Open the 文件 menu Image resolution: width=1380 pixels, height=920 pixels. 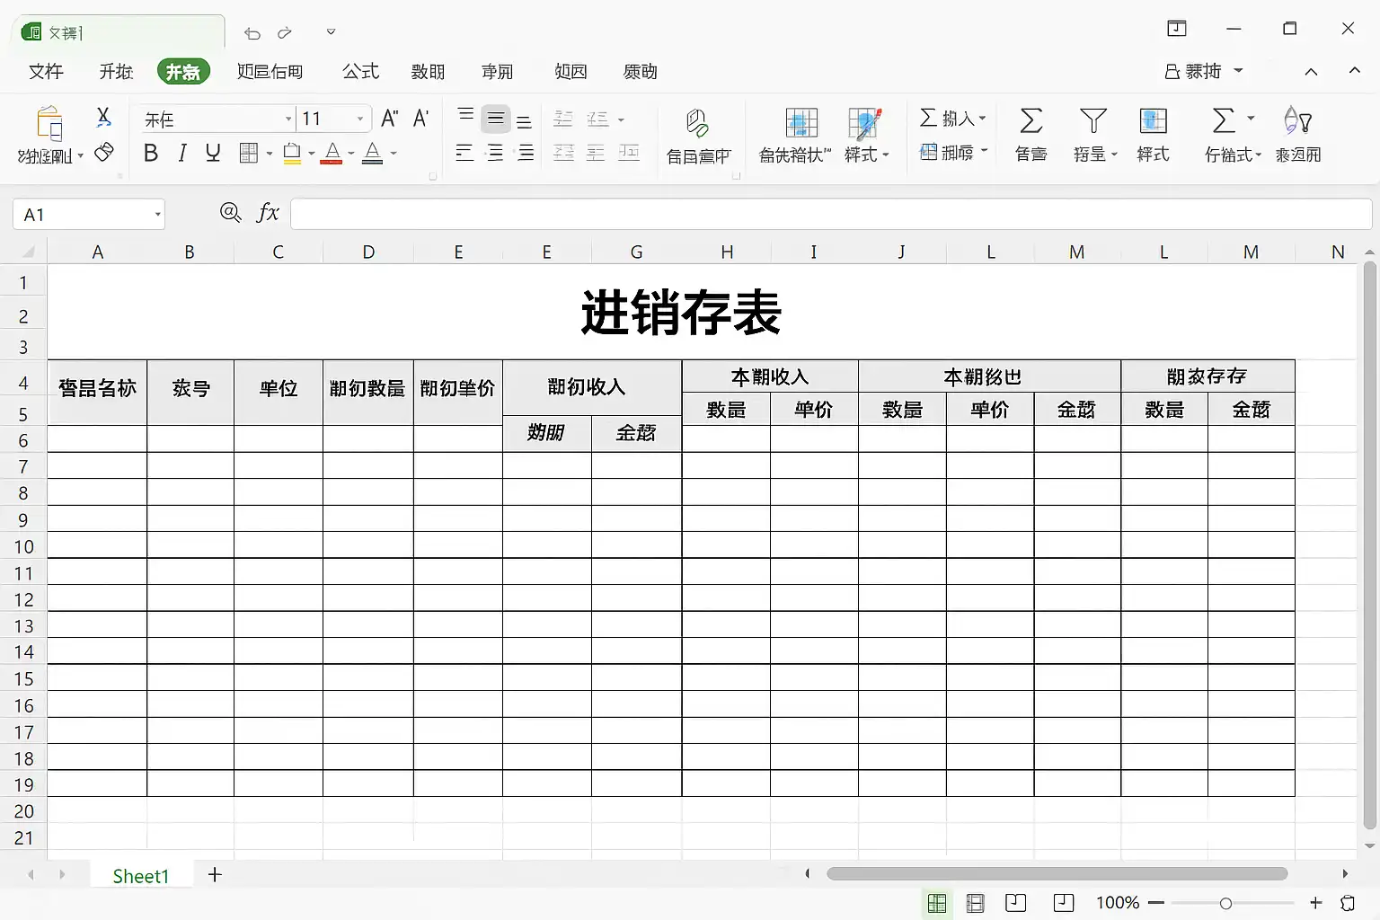click(x=46, y=72)
